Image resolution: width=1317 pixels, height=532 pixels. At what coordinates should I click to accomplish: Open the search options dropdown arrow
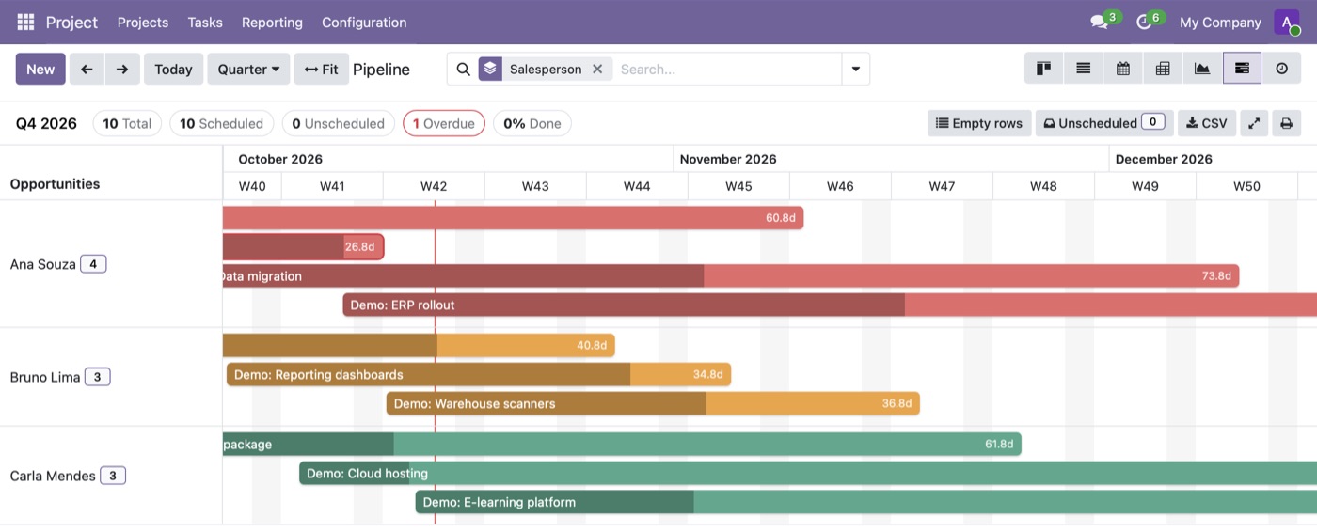coord(855,69)
